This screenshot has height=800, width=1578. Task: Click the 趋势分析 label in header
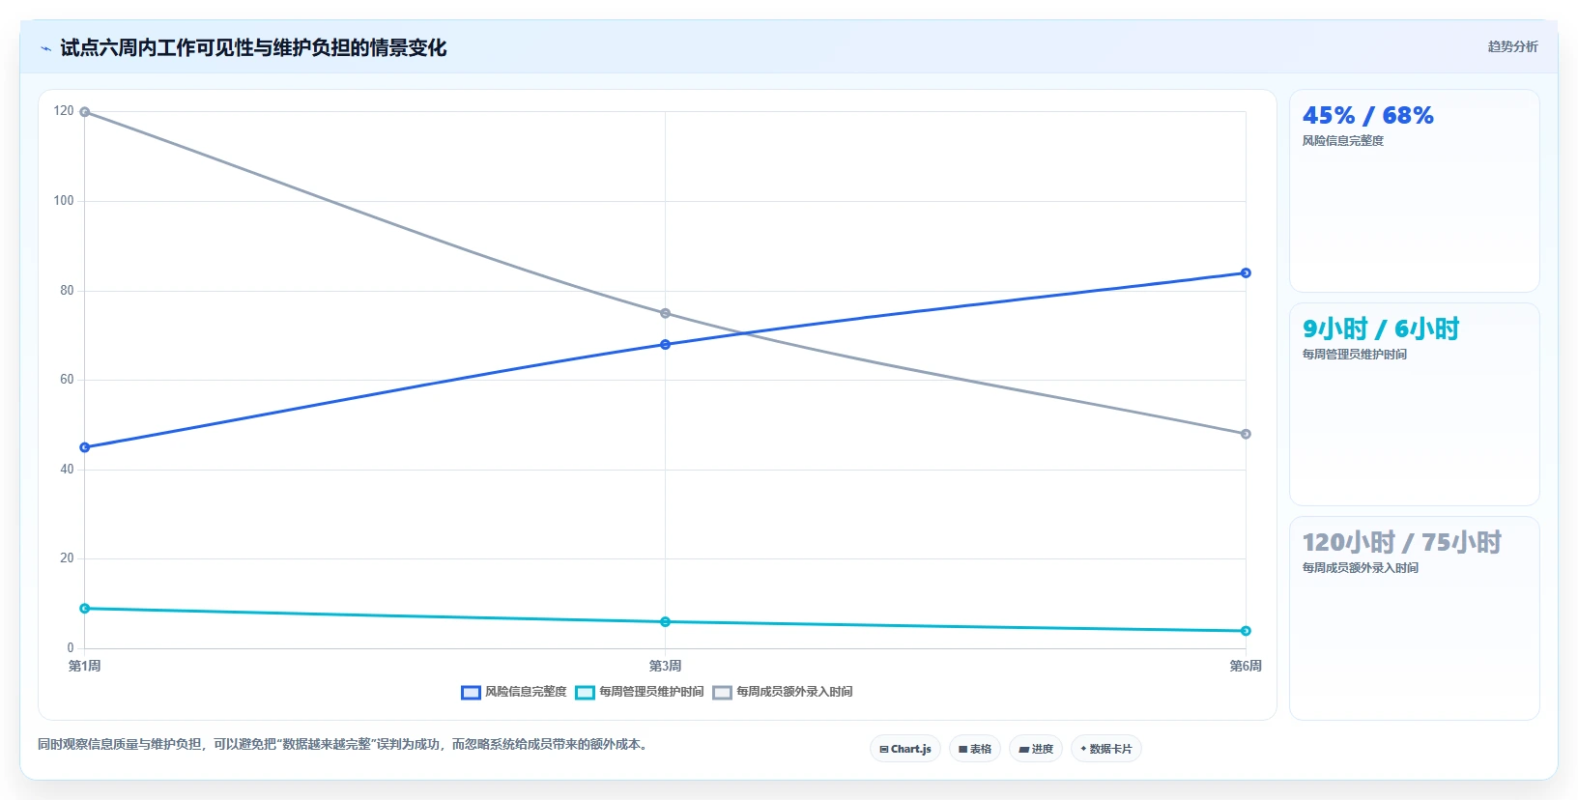pyautogui.click(x=1512, y=46)
